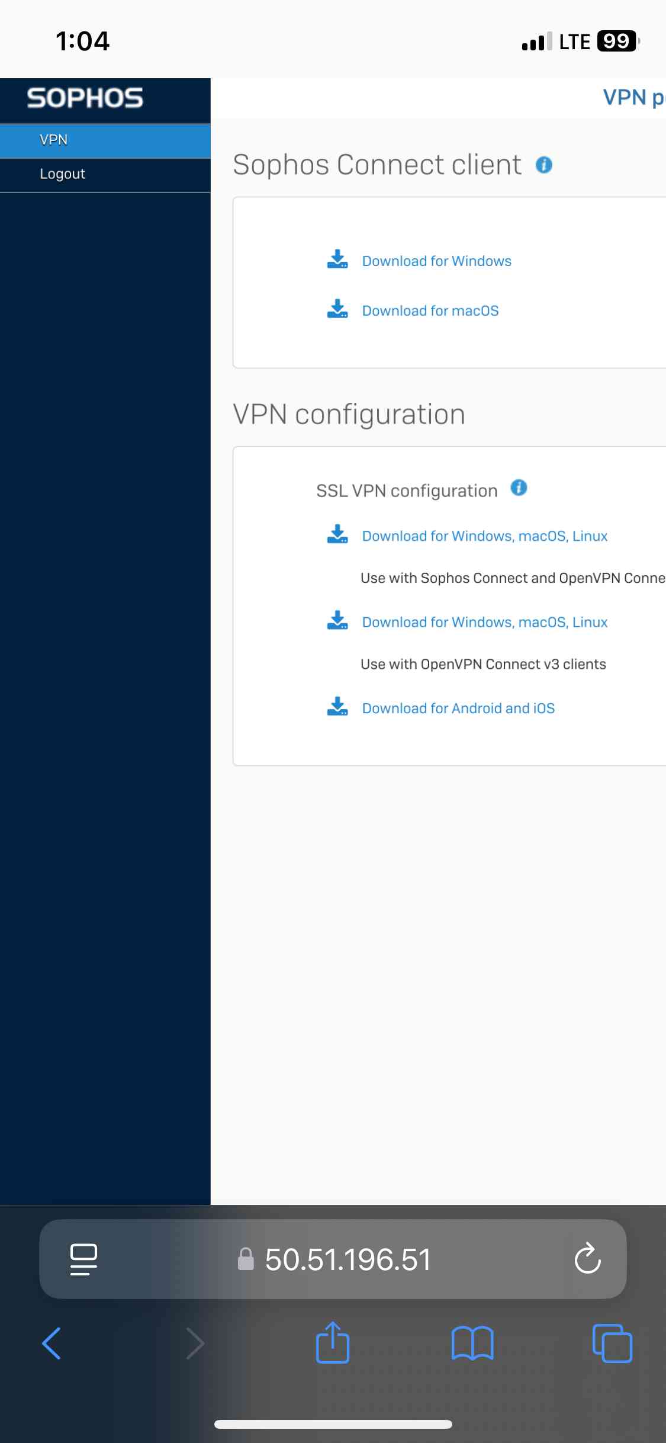The height and width of the screenshot is (1443, 666).
Task: Select the VPN menu item in sidebar
Action: tap(105, 140)
